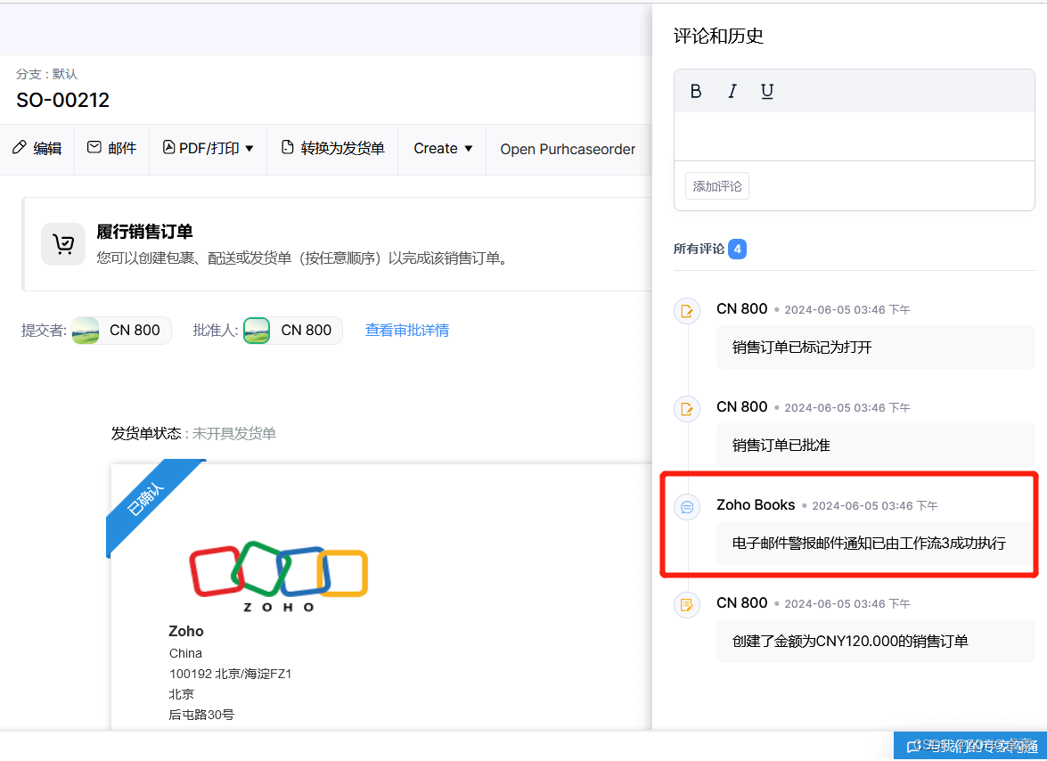
Task: Click 创建了金额为CNY120.000的销售订单 comment
Action: [850, 642]
